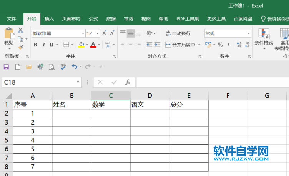Open number format dropdown 常规
289x176 pixels.
click(x=249, y=33)
